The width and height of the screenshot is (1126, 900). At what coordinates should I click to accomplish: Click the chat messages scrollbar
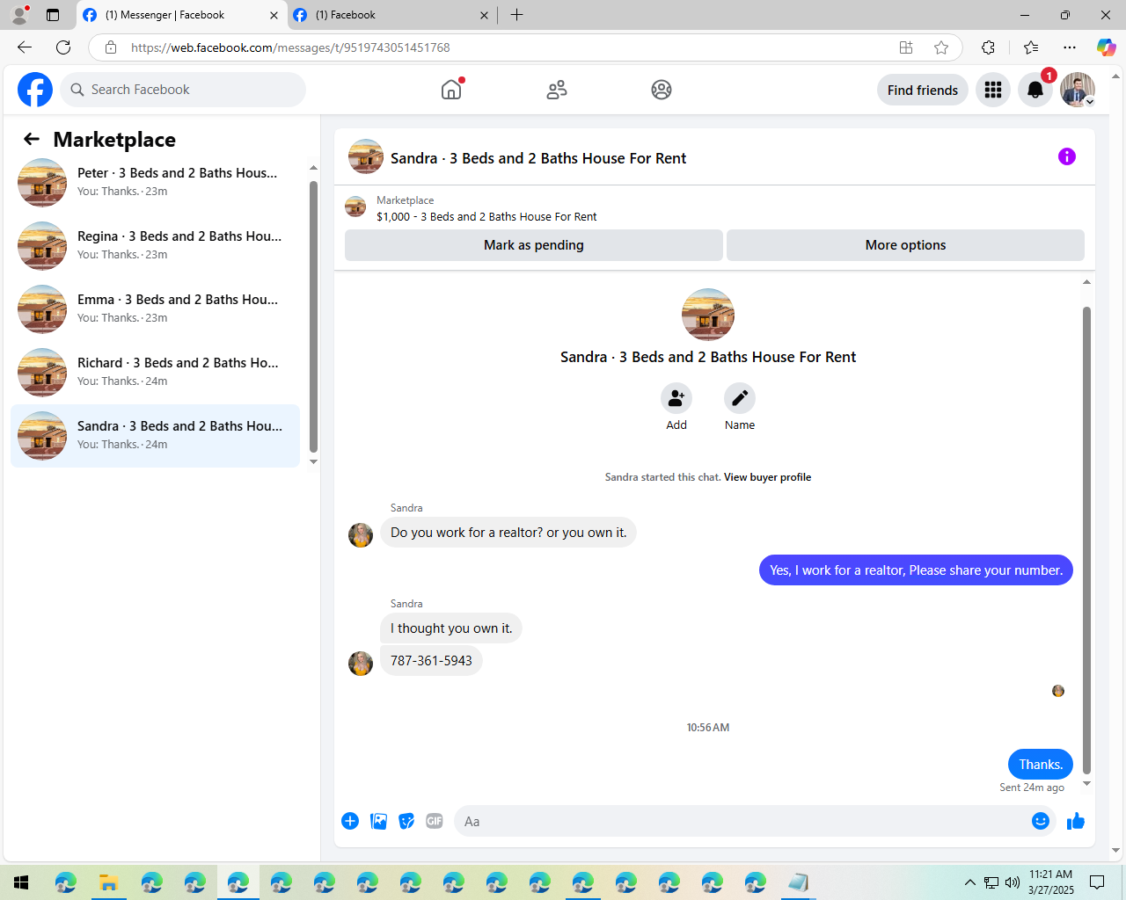coord(1086,541)
